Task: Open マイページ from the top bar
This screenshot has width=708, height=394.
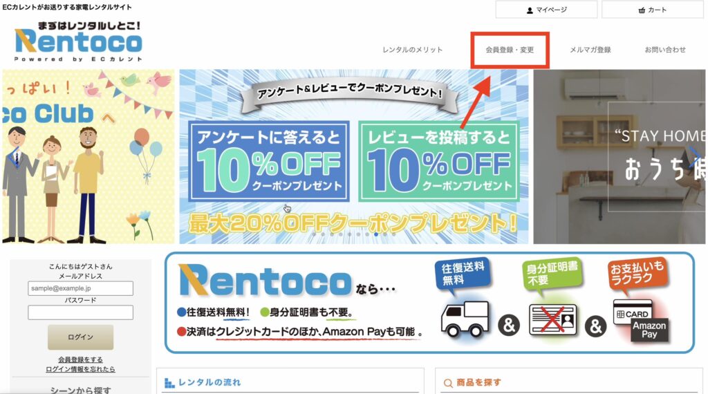Action: coord(546,10)
